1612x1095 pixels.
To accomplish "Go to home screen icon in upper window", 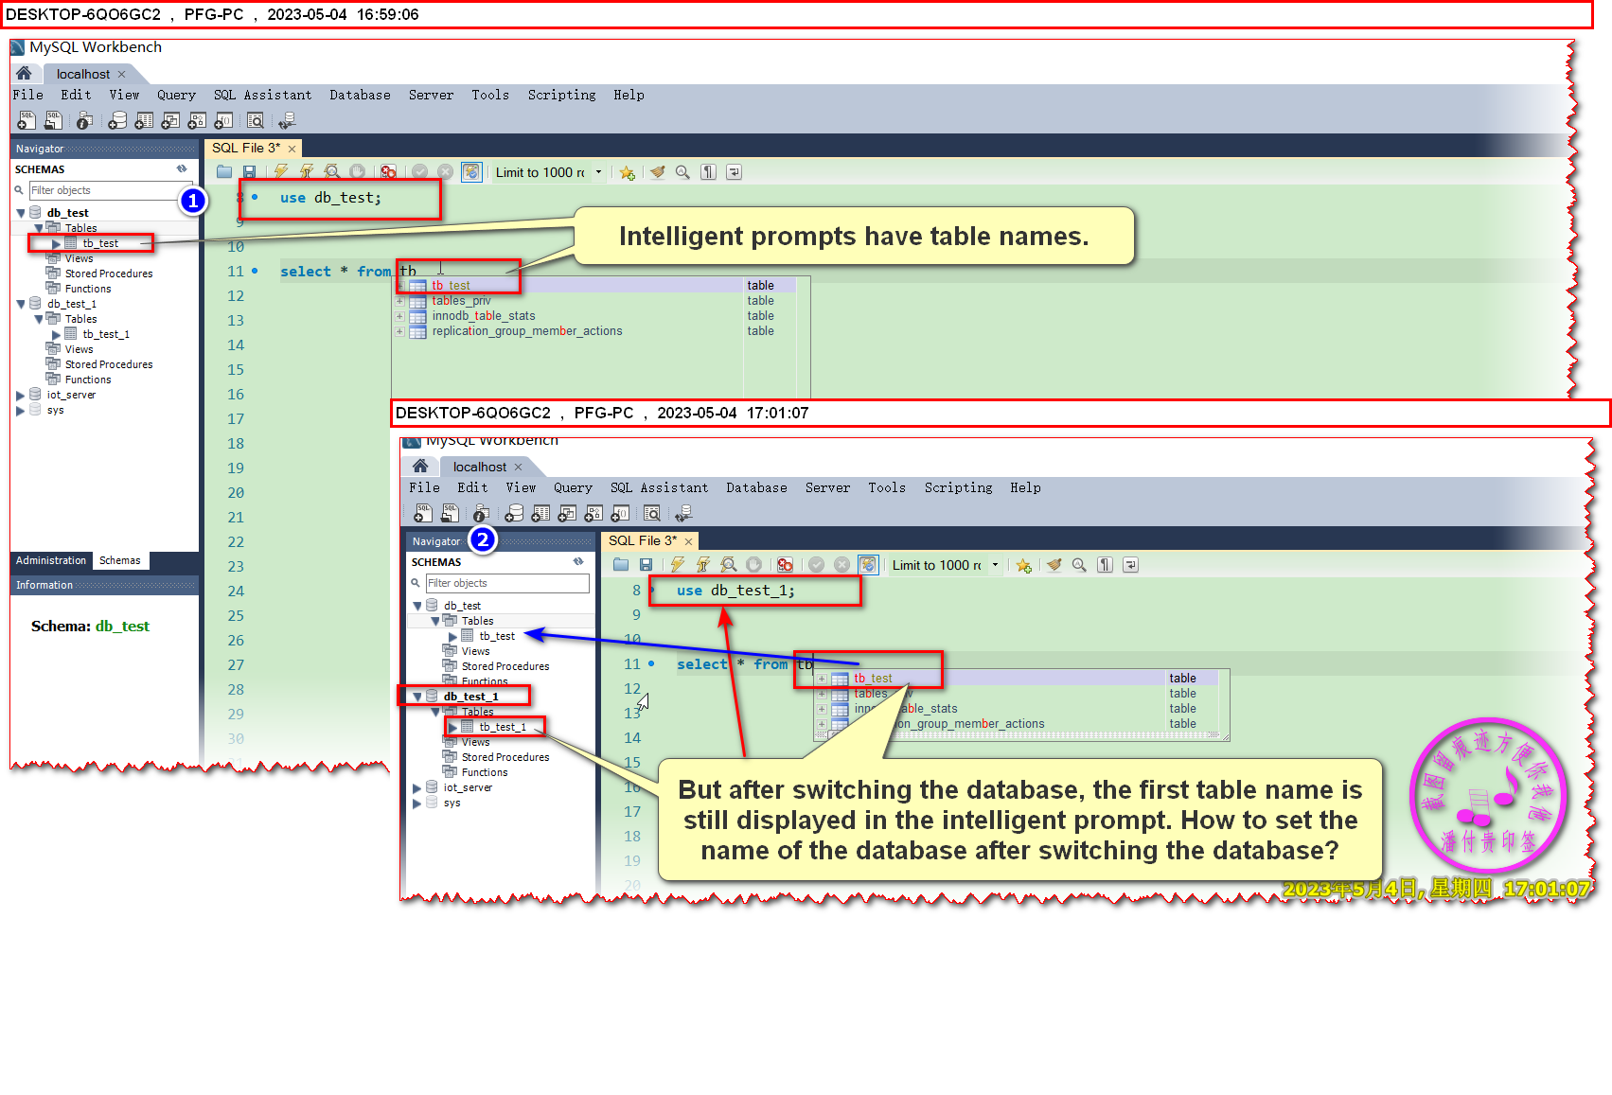I will click(25, 74).
